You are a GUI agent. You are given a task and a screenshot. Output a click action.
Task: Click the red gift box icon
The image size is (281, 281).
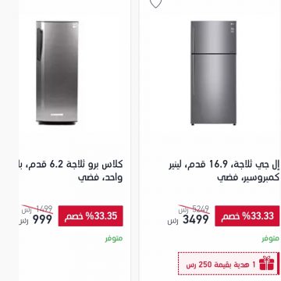tap(267, 263)
